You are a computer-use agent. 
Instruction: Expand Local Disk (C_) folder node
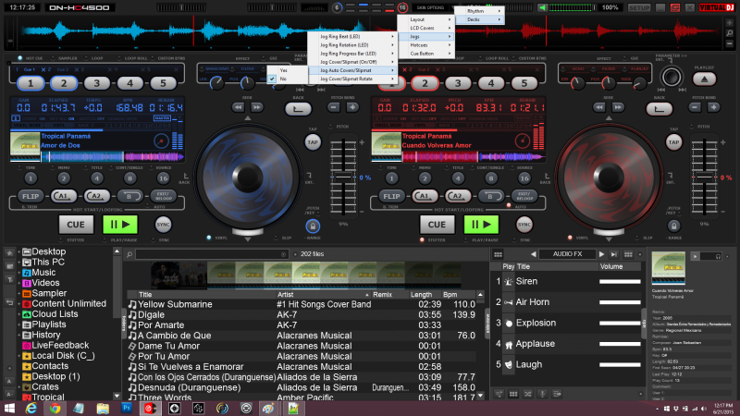point(18,356)
